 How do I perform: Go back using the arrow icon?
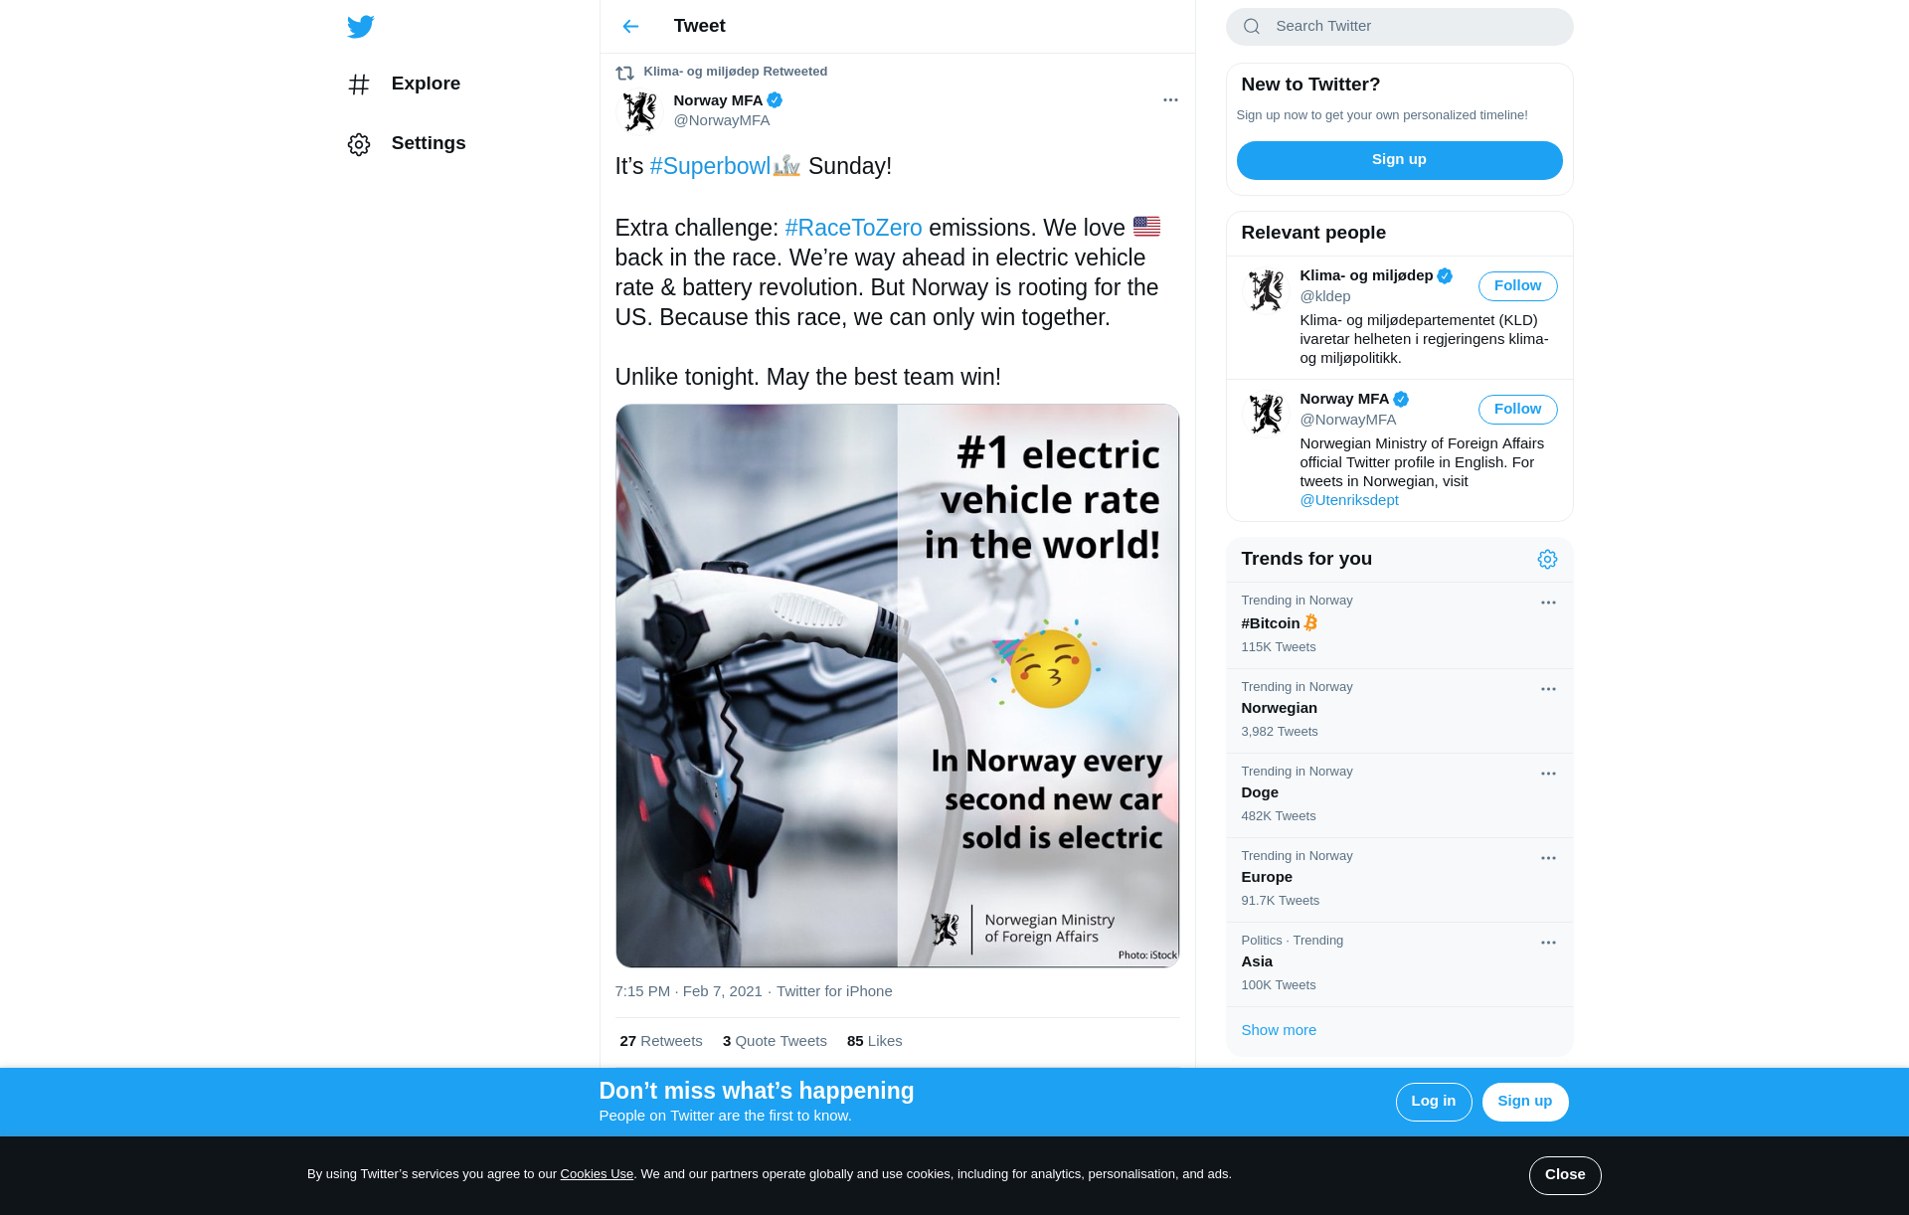(630, 27)
